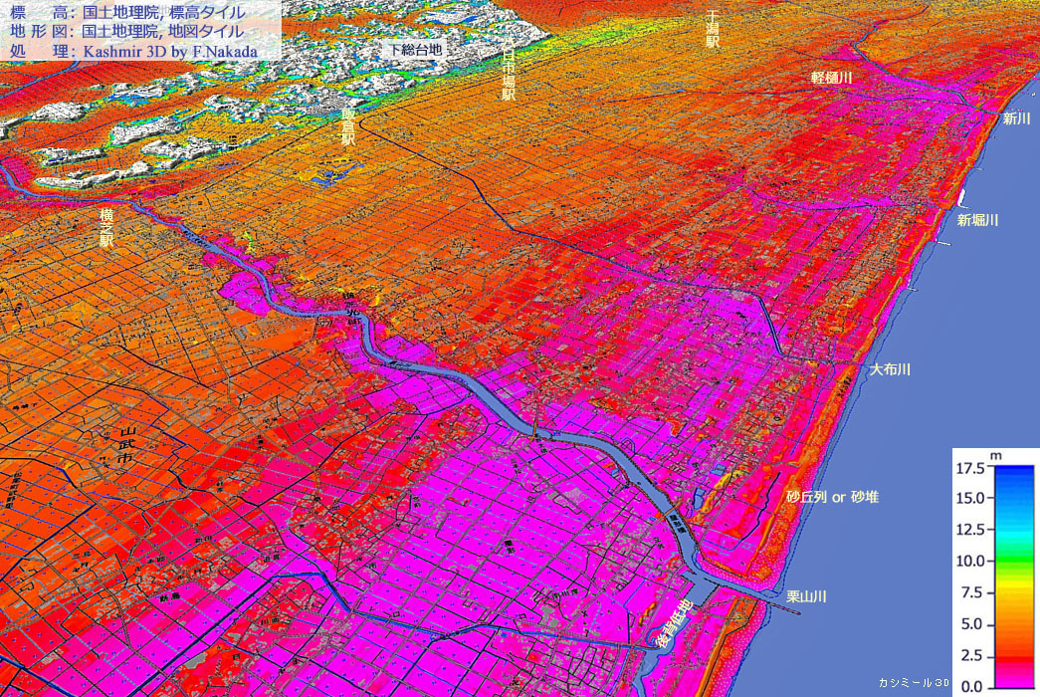Select the 10.0 tick on legend
Screen dimensions: 1040x697
click(x=969, y=562)
